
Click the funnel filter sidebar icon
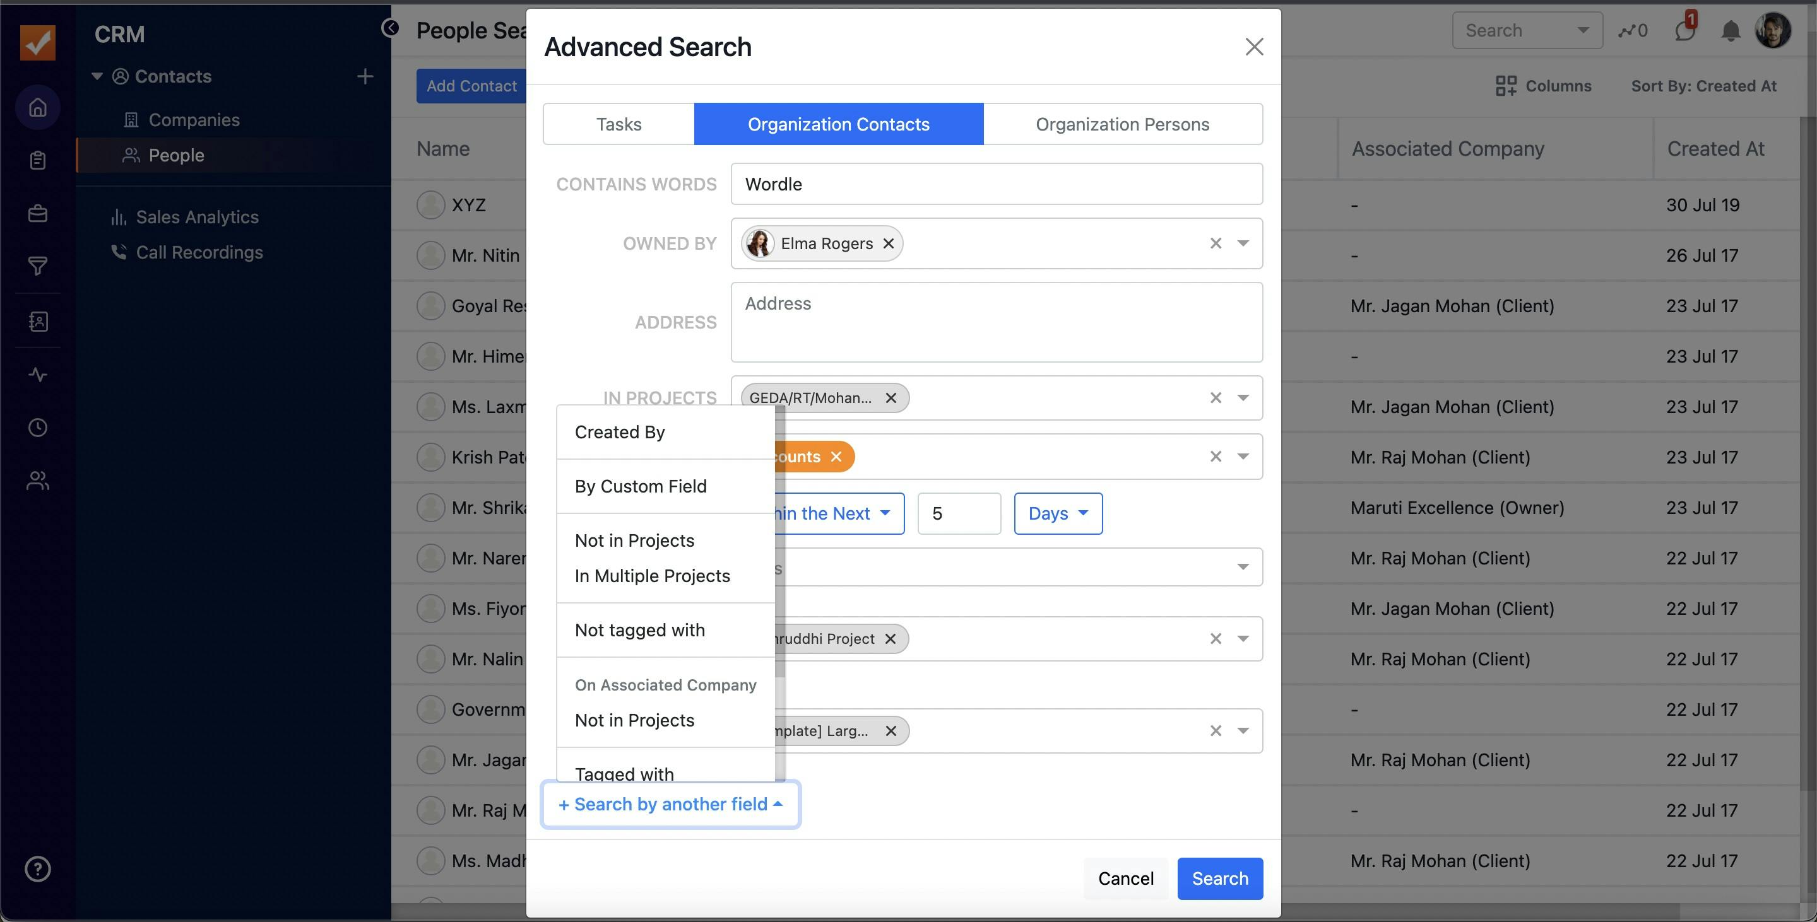[37, 267]
